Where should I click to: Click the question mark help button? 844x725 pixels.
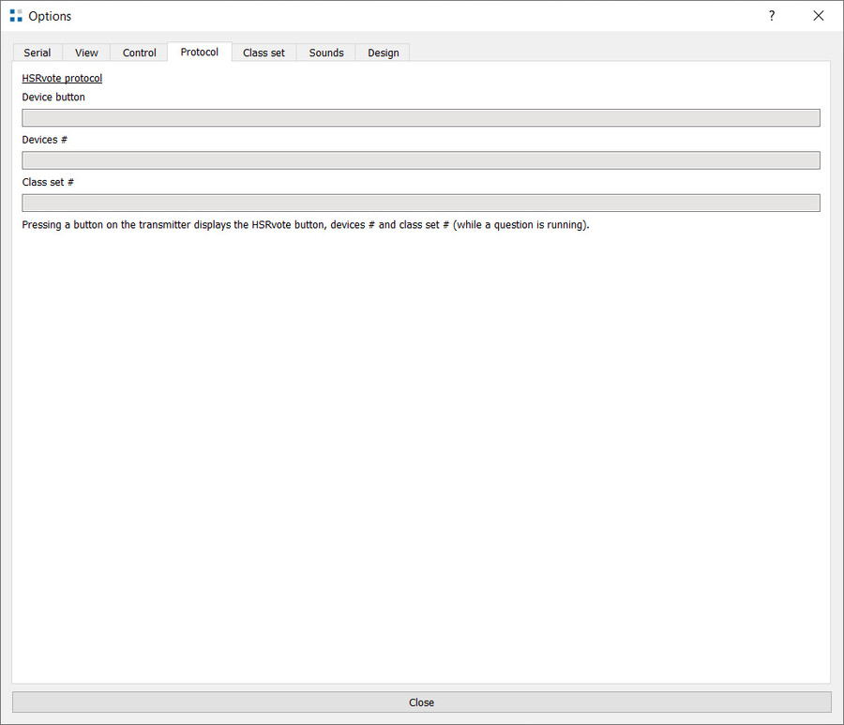coord(772,16)
